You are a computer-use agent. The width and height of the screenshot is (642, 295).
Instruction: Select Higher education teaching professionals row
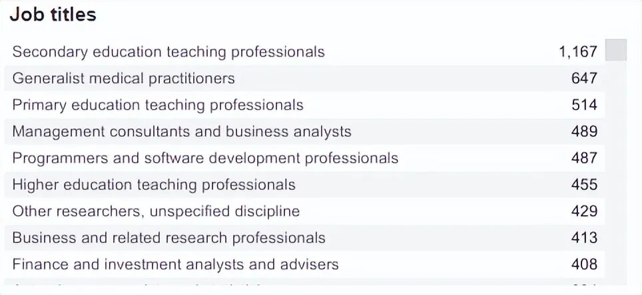point(304,185)
